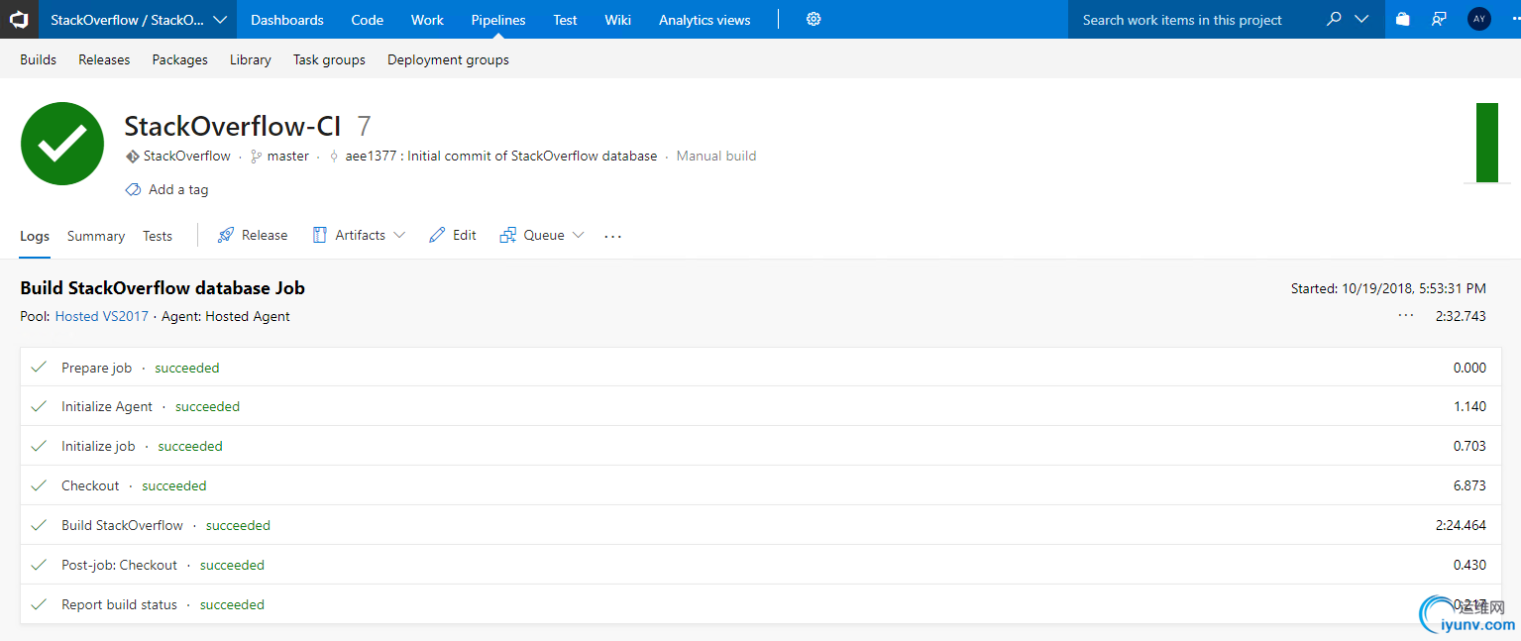The image size is (1521, 641).
Task: Open the Wiki hub
Action: point(618,20)
